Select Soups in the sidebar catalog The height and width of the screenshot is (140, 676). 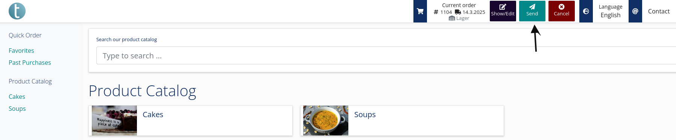[x=17, y=109]
